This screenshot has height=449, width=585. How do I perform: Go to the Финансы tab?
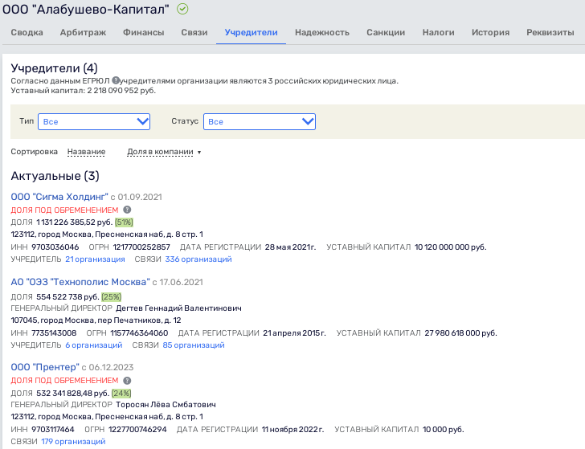click(144, 33)
